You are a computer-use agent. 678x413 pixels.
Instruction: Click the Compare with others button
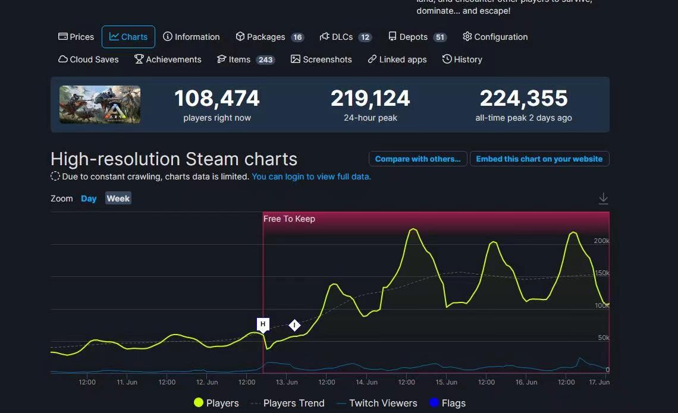coord(417,159)
